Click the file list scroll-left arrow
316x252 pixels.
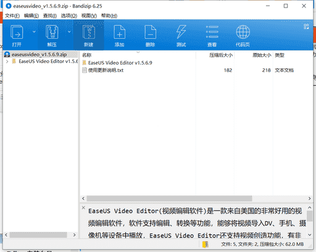point(83,198)
